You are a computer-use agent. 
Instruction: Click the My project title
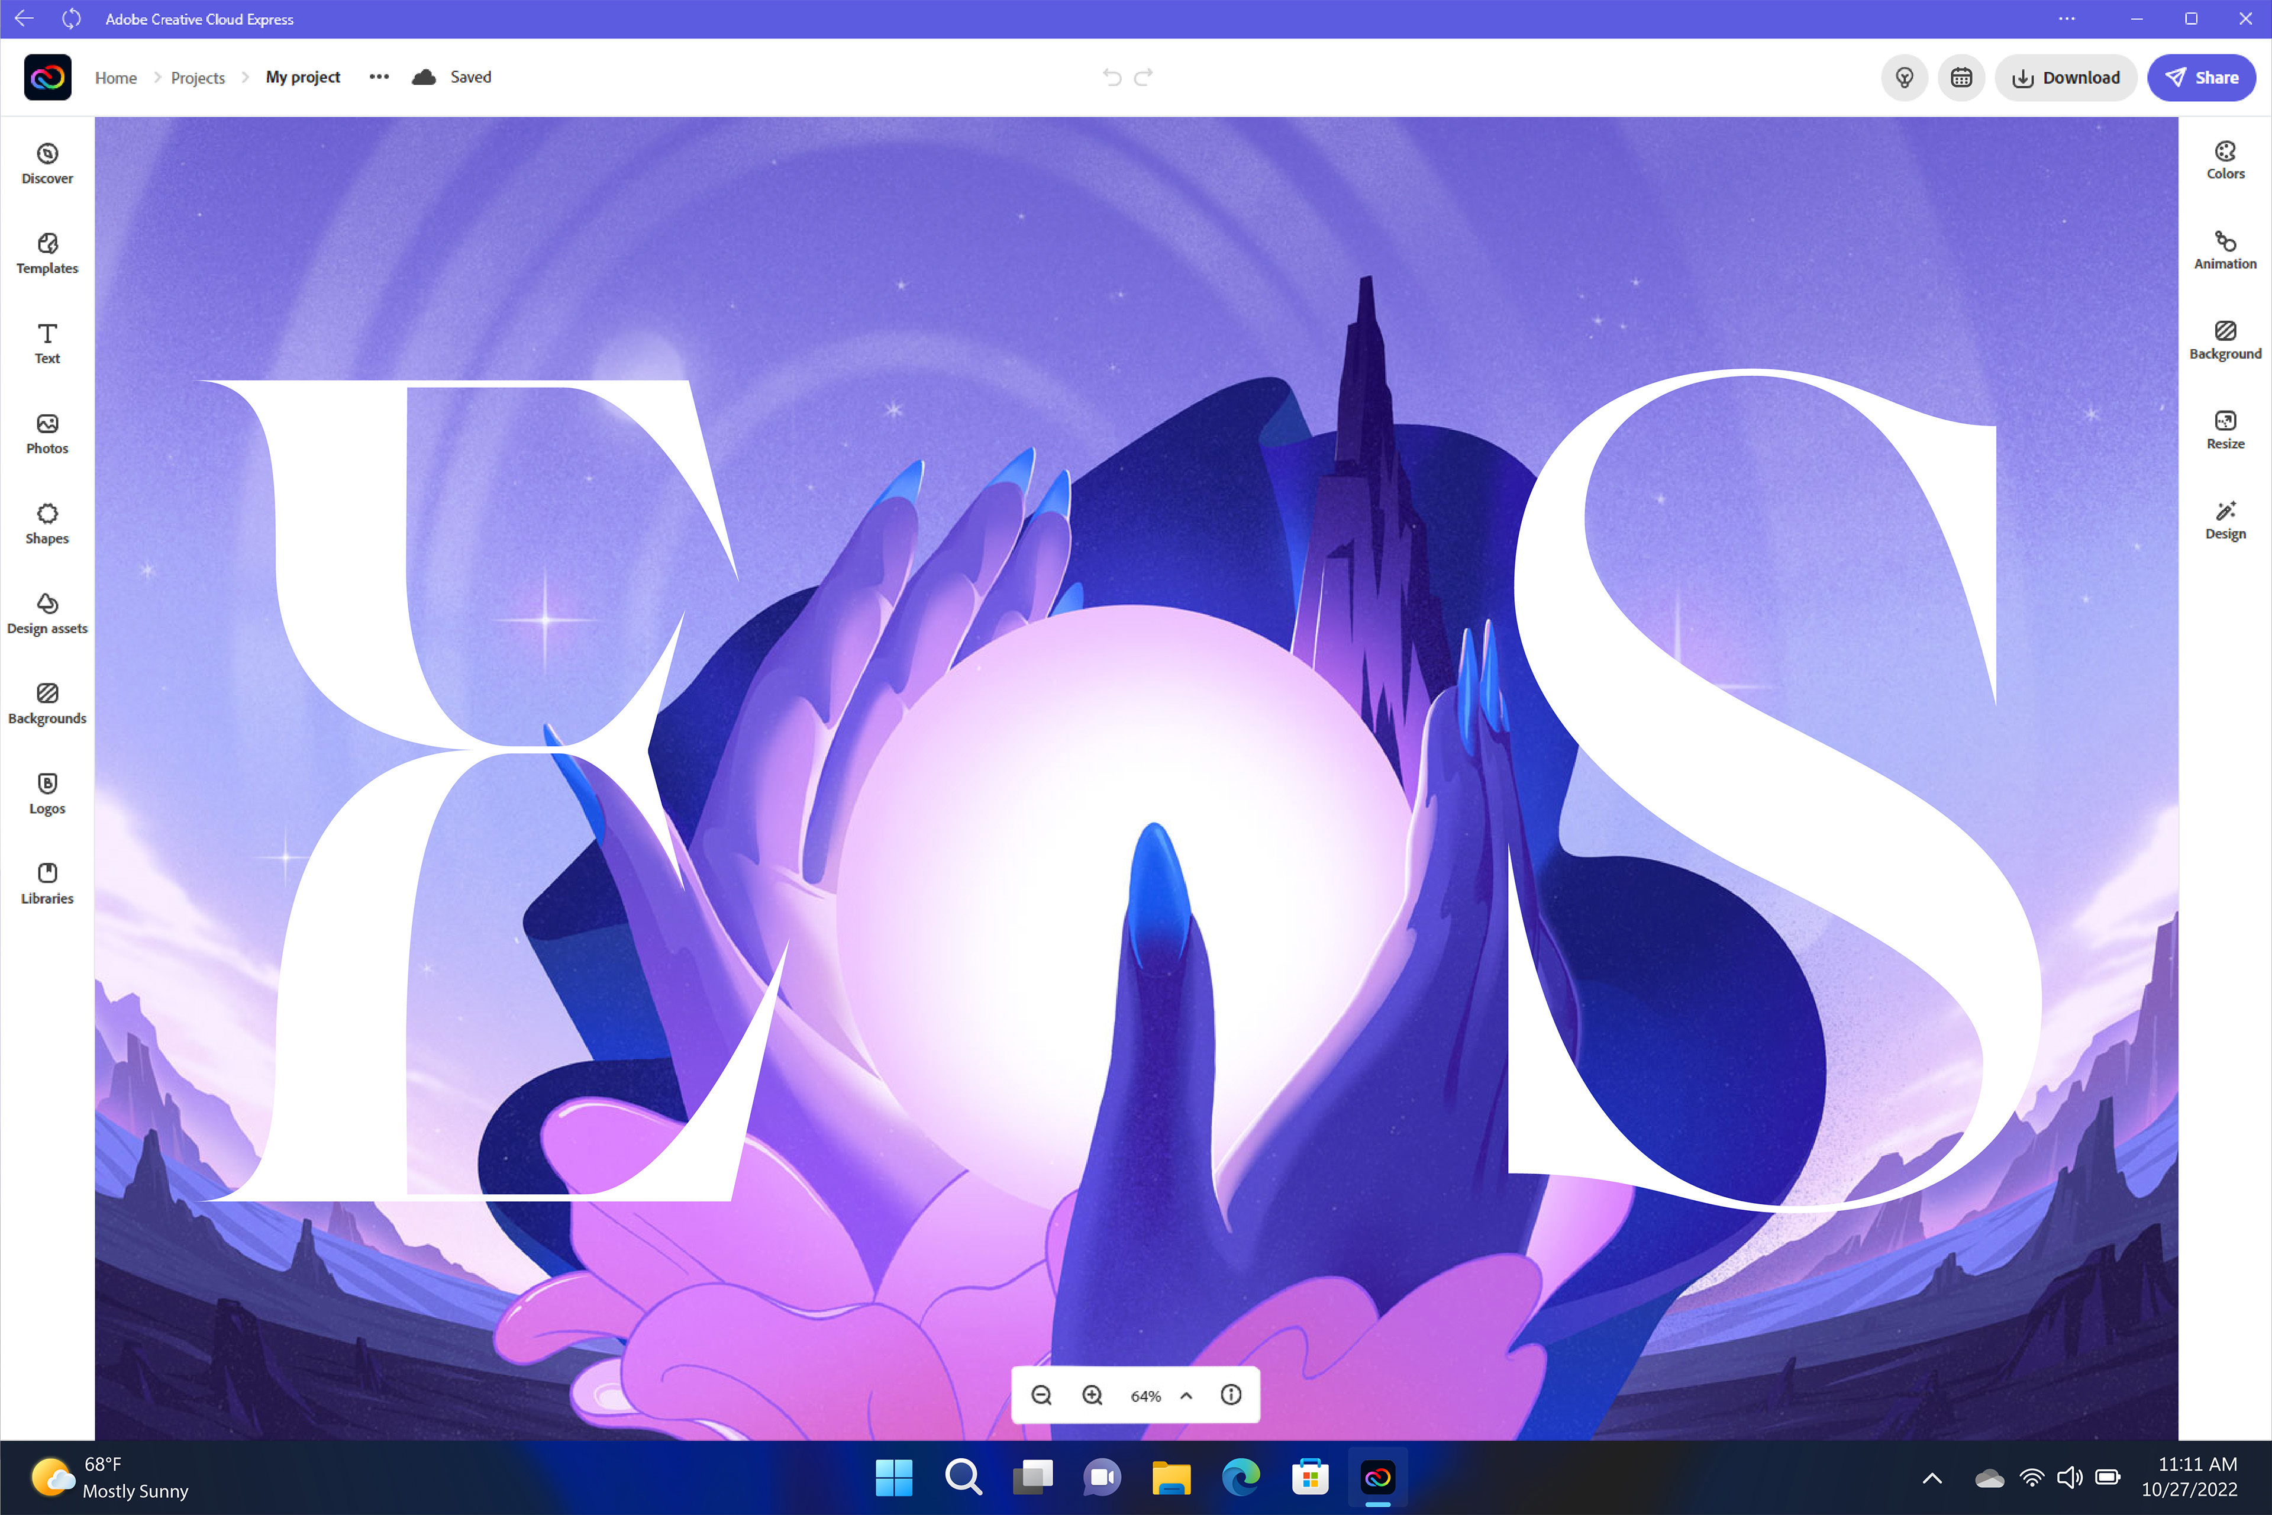tap(302, 78)
